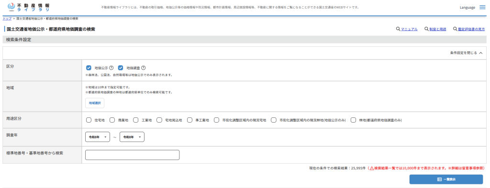Screen dimensions: 490x188
Task: Click the 国土交通省地価公示・都道府県地価調査の検索 page title
Action: click(x=51, y=29)
